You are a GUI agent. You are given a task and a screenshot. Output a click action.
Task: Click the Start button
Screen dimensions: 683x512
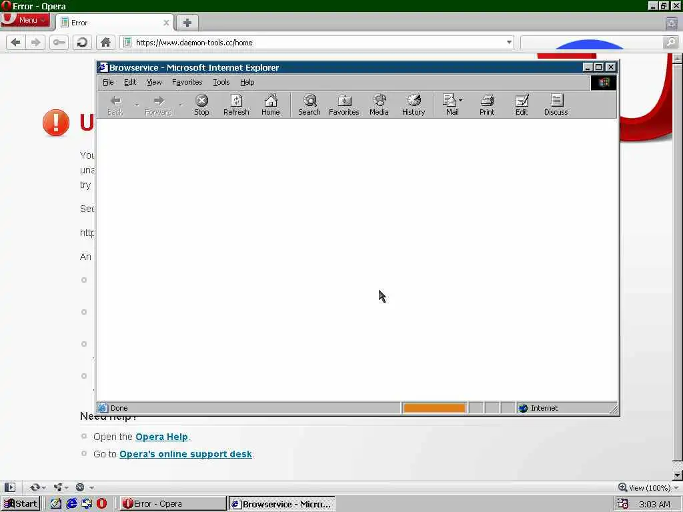tap(21, 504)
